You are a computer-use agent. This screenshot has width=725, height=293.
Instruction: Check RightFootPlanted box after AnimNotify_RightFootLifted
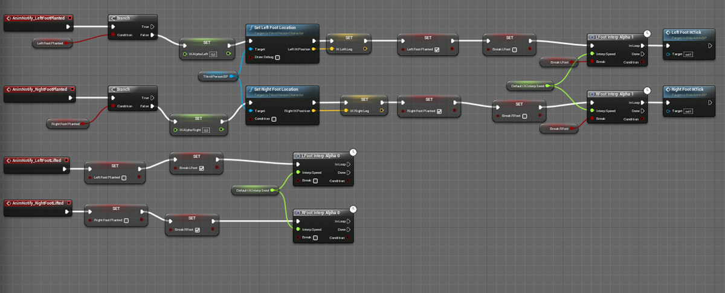(126, 221)
